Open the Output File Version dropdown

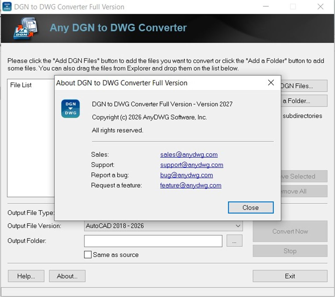[x=163, y=226]
